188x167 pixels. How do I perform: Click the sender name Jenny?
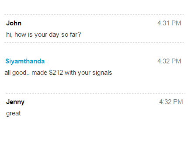15,102
